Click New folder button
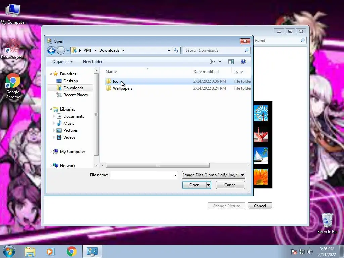 [93, 62]
